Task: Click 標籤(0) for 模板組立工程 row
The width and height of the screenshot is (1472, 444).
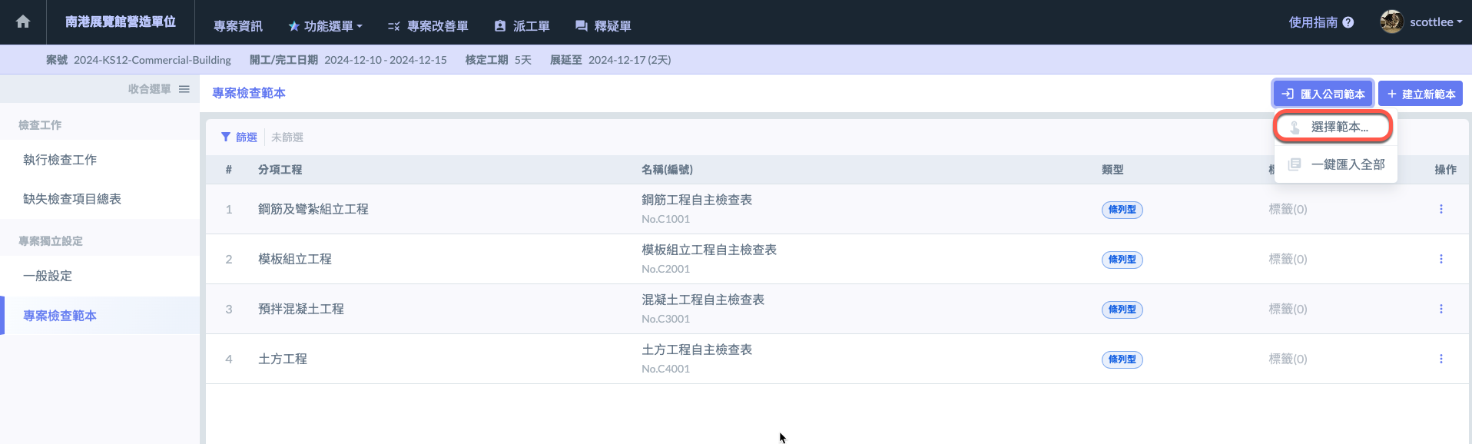Action: [1288, 259]
